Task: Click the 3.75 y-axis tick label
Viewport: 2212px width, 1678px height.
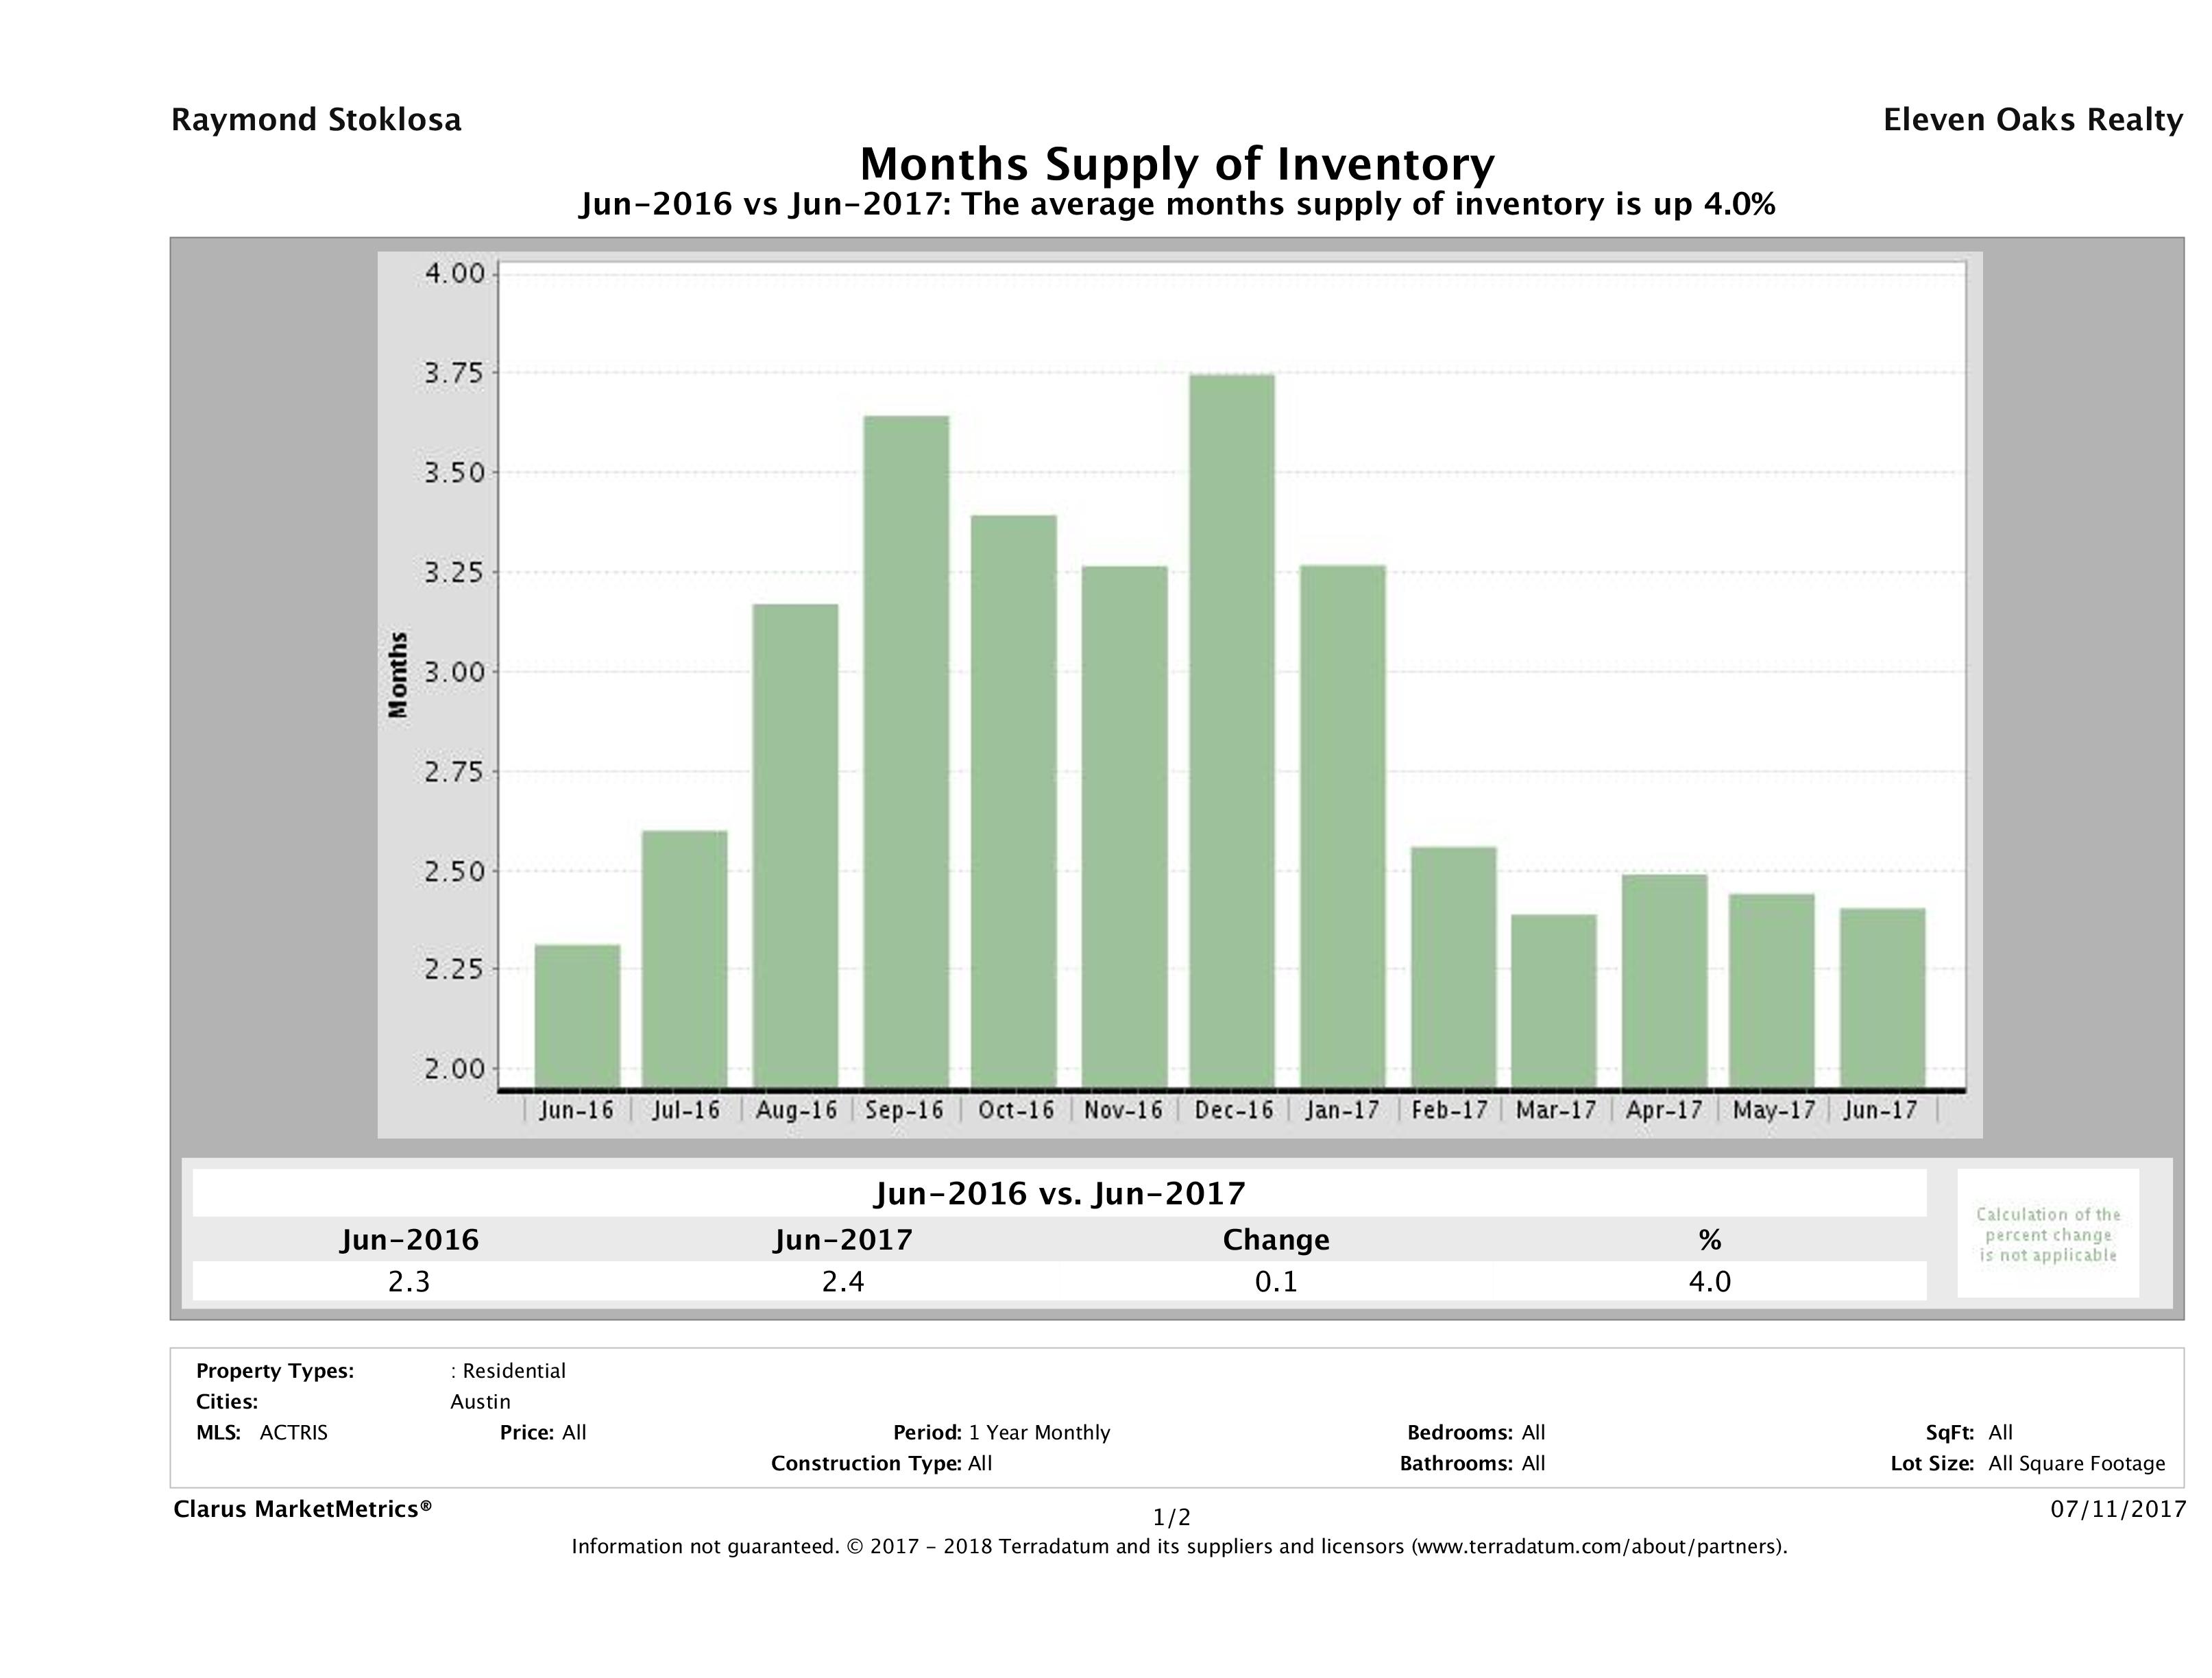Action: (453, 373)
